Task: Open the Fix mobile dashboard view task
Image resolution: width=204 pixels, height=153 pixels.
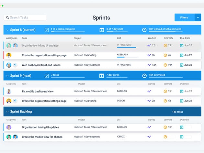Action: point(38,91)
